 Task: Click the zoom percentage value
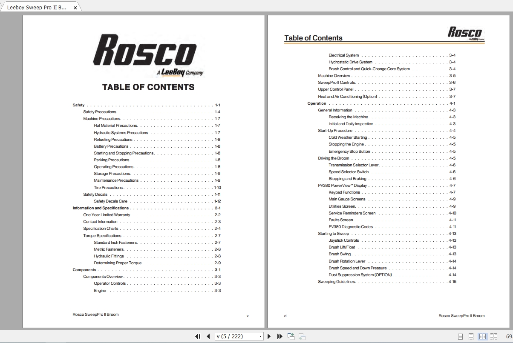tap(509, 336)
